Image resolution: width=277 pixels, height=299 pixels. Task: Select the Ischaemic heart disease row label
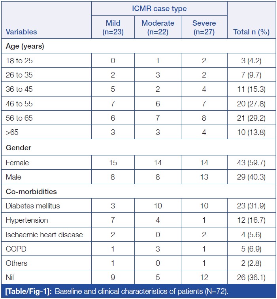44,235
